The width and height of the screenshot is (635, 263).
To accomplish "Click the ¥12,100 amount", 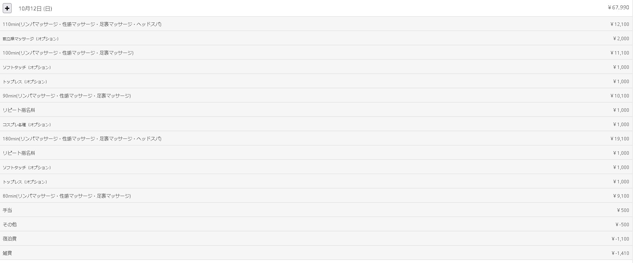I will (620, 24).
